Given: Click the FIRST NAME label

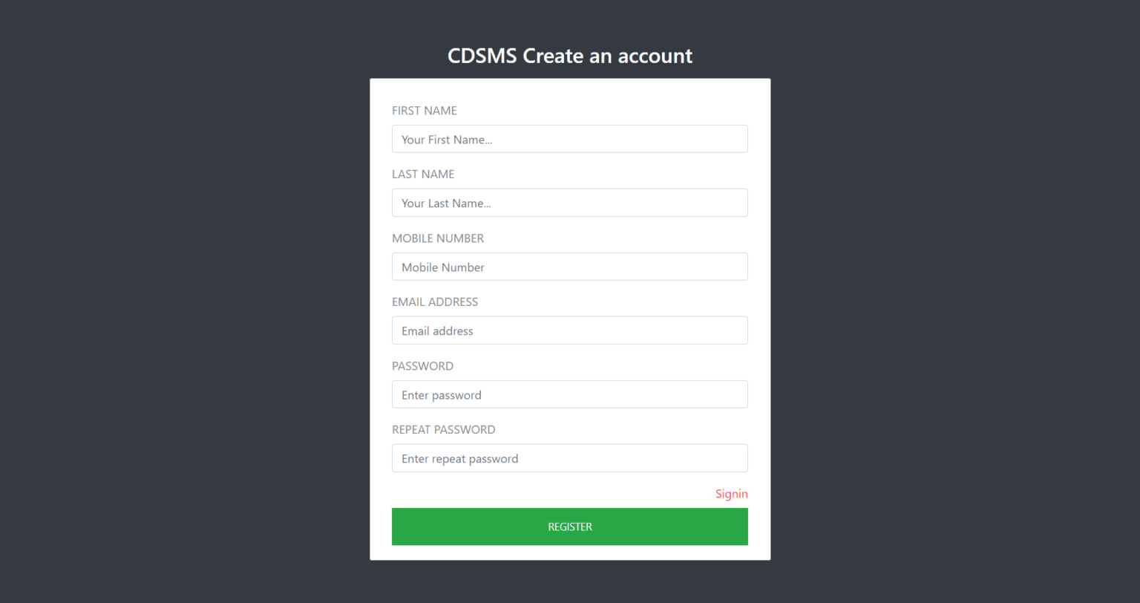Looking at the screenshot, I should (424, 110).
